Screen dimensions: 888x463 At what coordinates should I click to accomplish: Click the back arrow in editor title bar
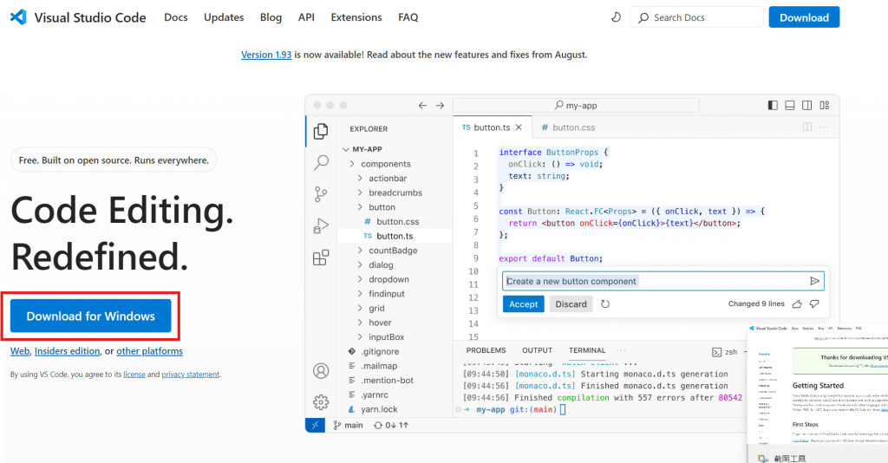422,106
